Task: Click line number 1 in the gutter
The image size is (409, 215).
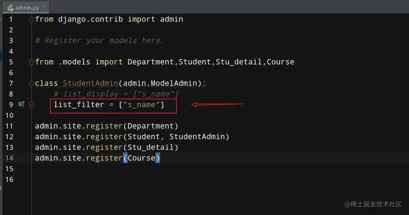Action: (x=11, y=19)
